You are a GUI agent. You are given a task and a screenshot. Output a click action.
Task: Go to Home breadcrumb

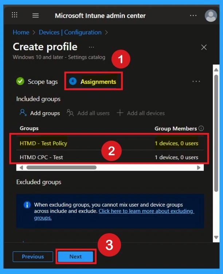21,32
